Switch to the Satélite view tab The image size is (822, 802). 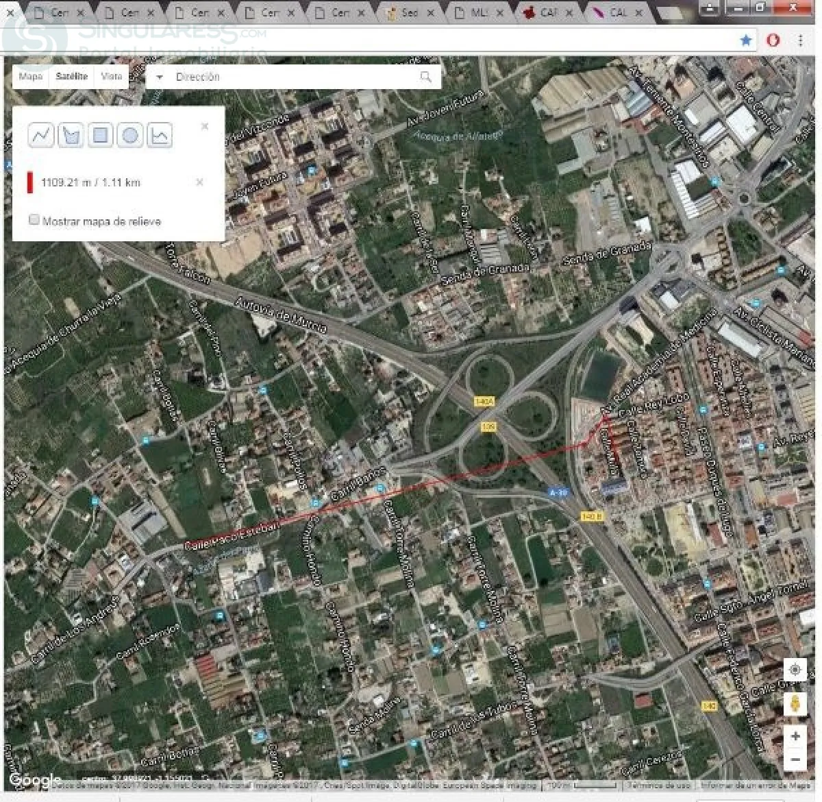tap(72, 76)
